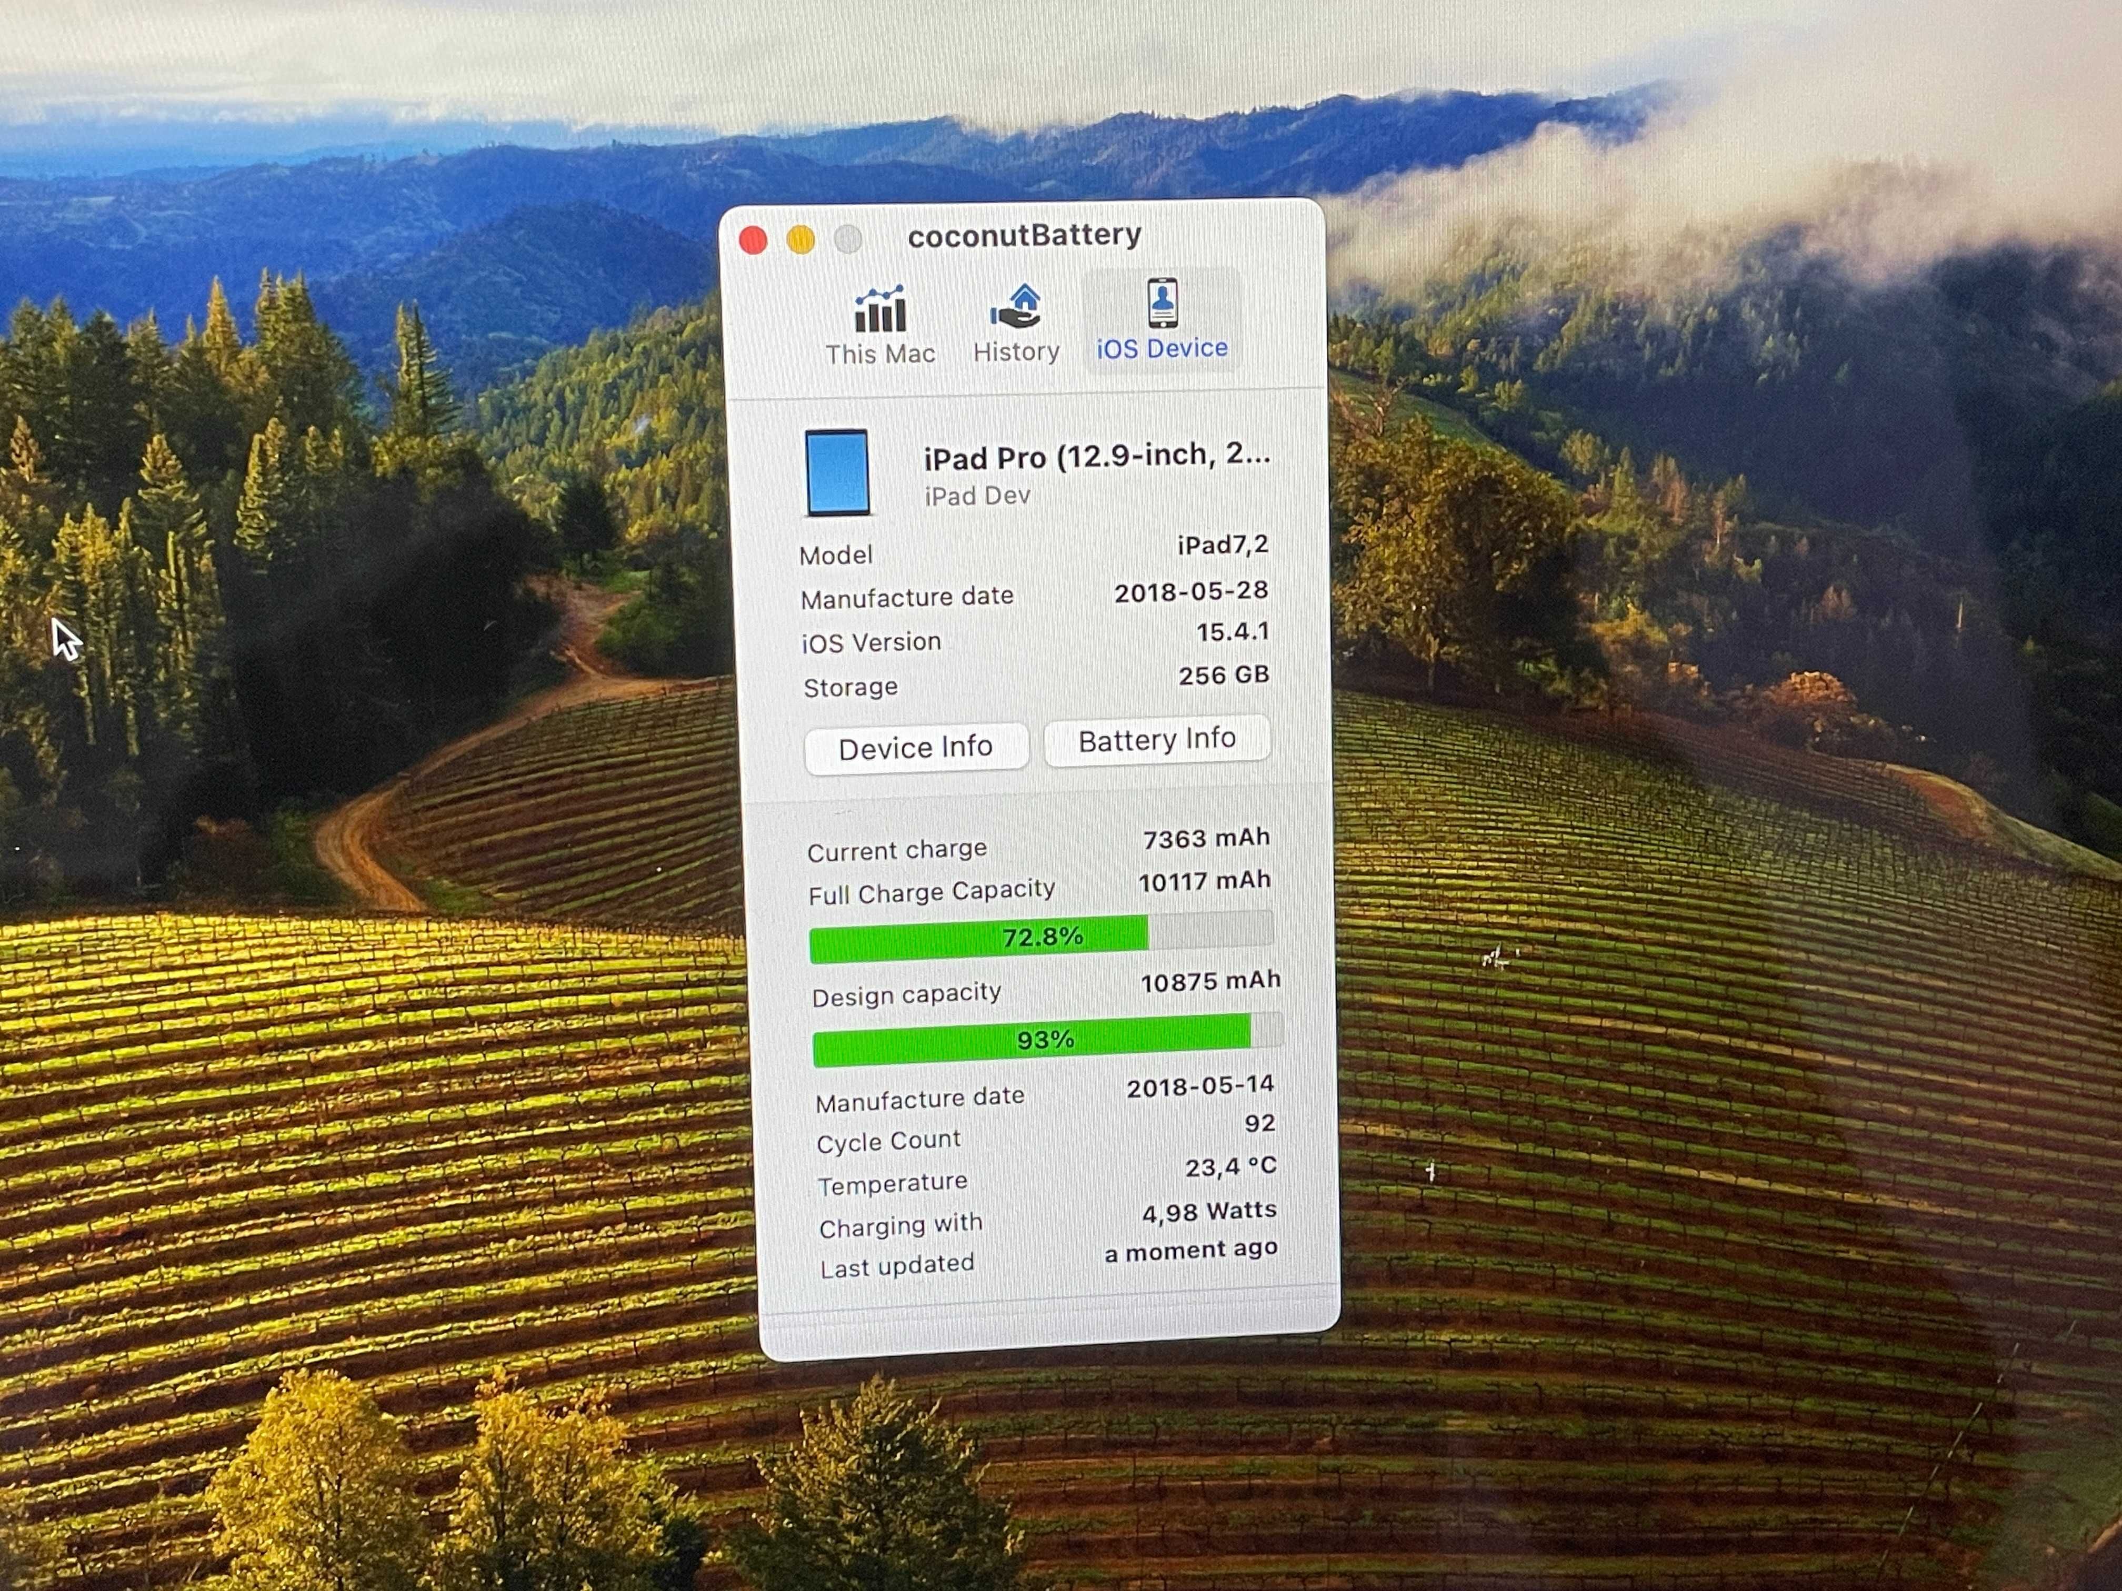Click the Storage label
Viewport: 2122px width, 1591px height.
pyautogui.click(x=850, y=688)
